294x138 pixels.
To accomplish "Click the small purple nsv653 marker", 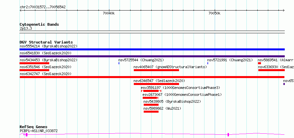I will [284, 84].
